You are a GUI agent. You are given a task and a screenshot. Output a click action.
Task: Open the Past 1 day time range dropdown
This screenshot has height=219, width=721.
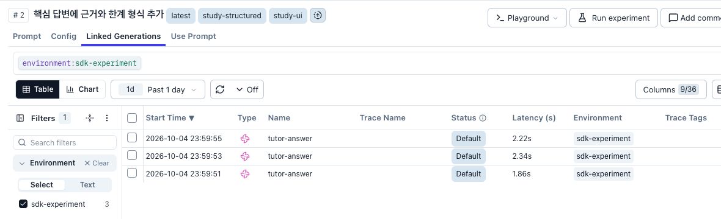coord(158,89)
